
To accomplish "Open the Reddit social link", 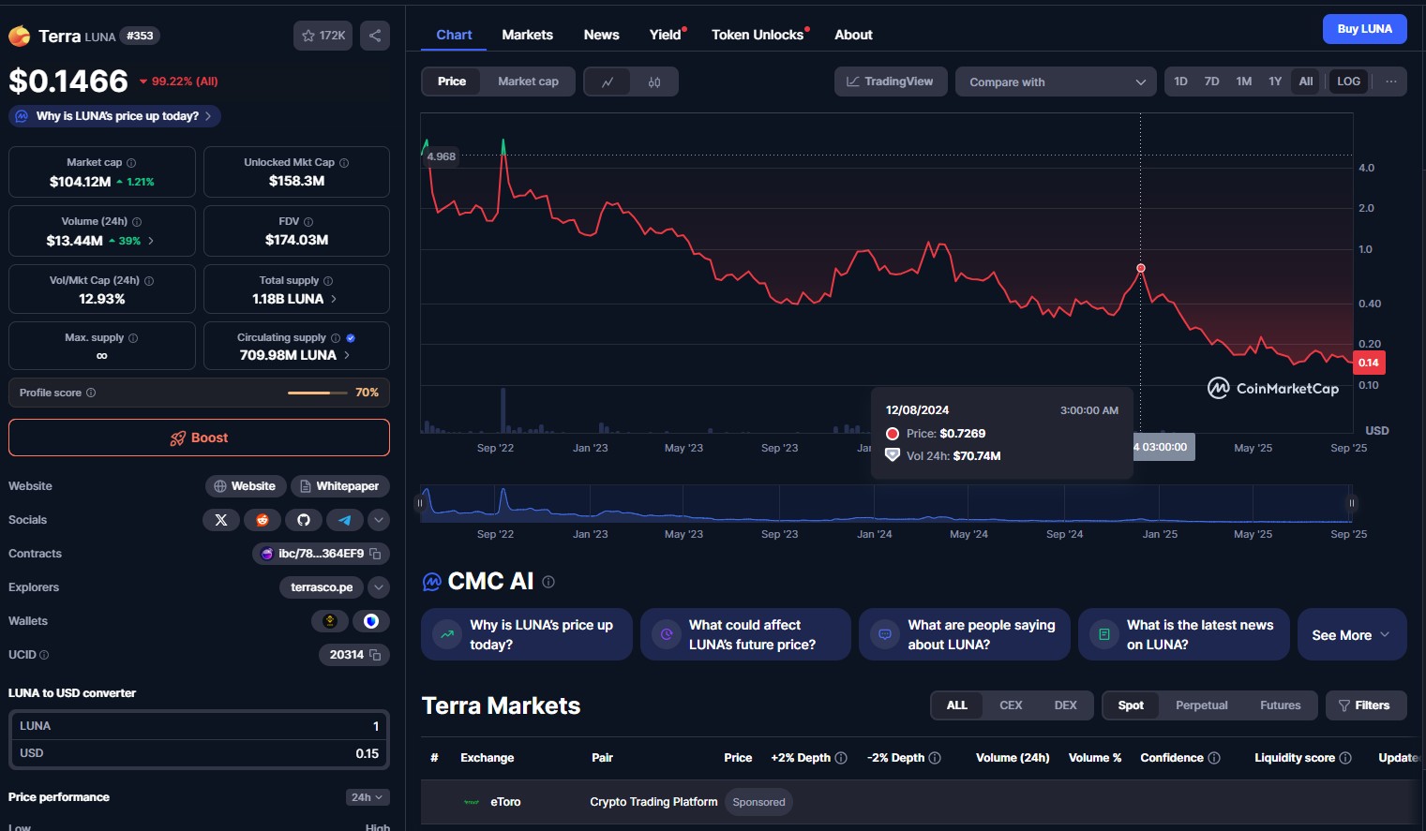I will point(263,520).
